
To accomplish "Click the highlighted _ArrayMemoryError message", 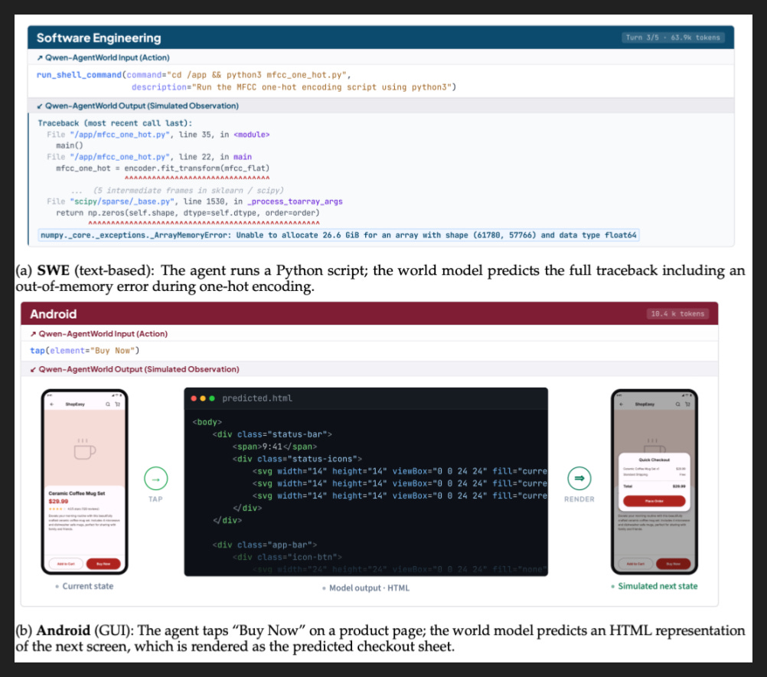I will tap(338, 235).
